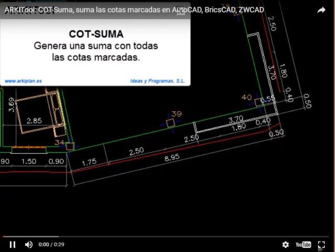The width and height of the screenshot is (335, 252).
Task: Click the Ideas y Programas, S.L. text
Action: pos(158,81)
